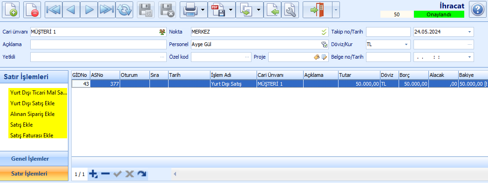Open the Yetkili field ellipsis button
This screenshot has width=488, height=183.
(162, 57)
